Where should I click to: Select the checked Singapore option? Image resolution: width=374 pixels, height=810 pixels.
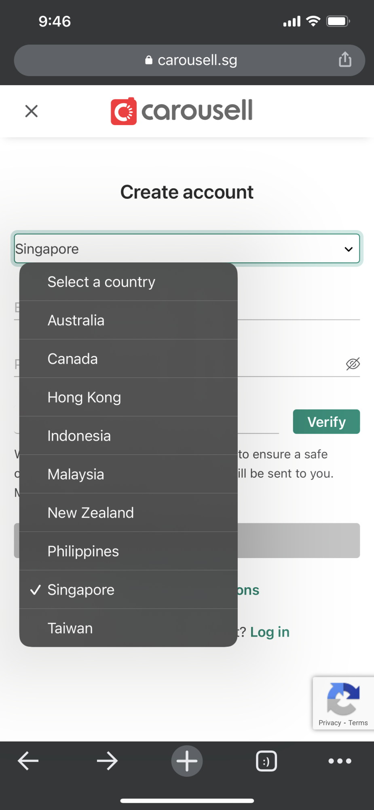[x=81, y=590]
